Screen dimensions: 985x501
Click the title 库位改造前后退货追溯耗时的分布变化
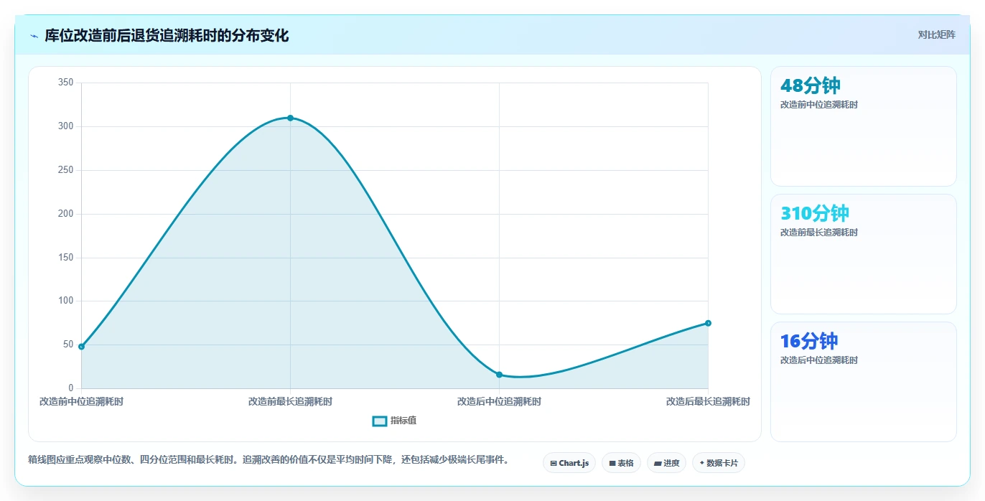pyautogui.click(x=167, y=36)
